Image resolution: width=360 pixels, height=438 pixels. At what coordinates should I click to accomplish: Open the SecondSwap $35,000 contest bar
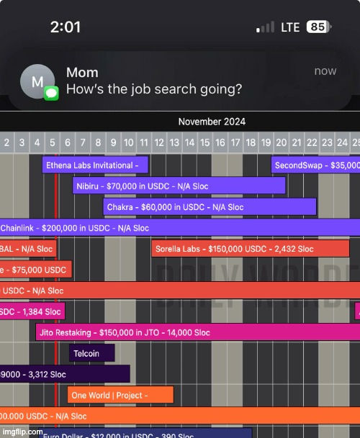point(315,165)
